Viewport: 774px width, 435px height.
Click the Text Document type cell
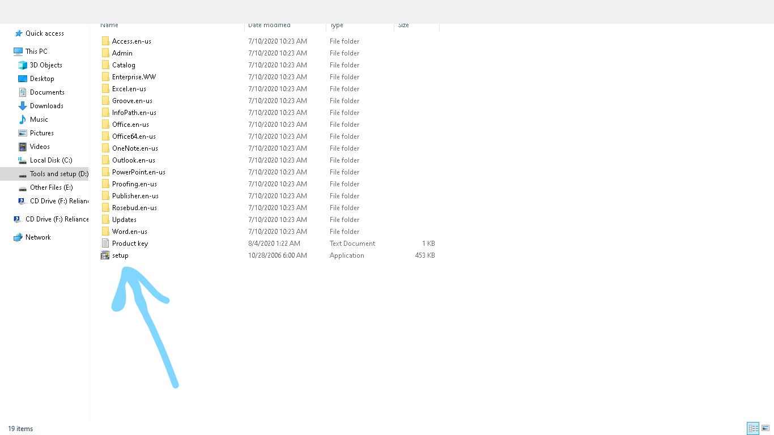point(352,244)
